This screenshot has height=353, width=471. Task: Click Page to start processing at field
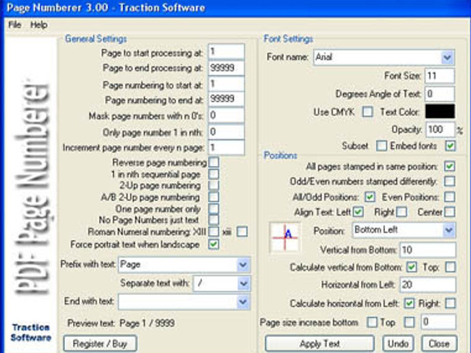(226, 52)
